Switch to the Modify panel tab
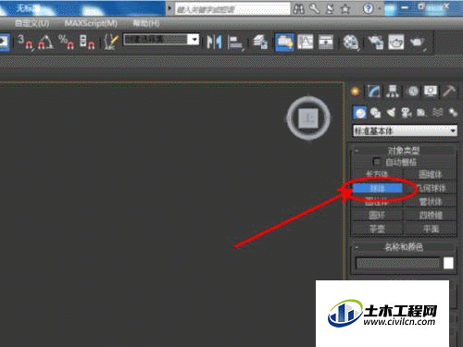463x347 pixels. click(x=374, y=92)
